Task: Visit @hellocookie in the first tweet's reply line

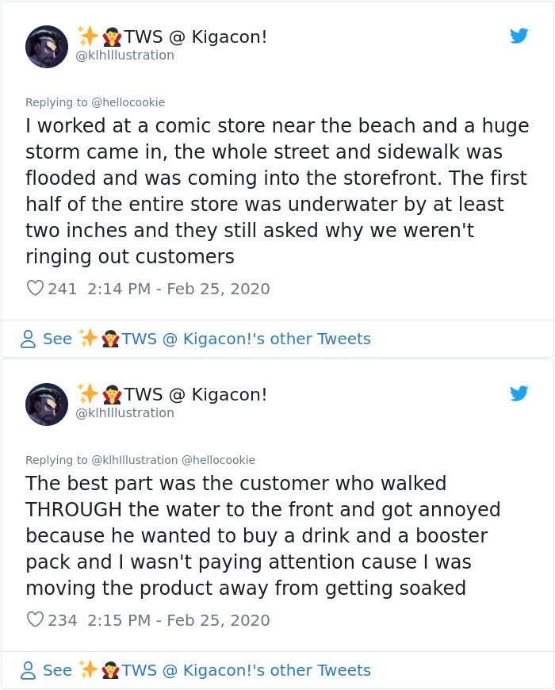Action: [x=128, y=102]
